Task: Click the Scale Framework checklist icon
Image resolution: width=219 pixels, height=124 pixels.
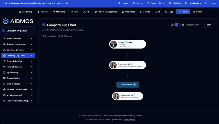Action: click(4, 101)
